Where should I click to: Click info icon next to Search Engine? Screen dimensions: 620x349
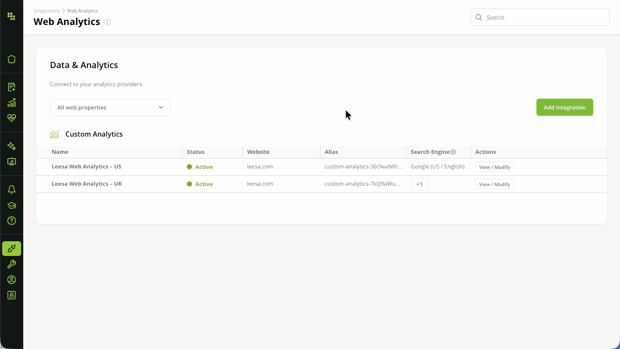coord(453,152)
